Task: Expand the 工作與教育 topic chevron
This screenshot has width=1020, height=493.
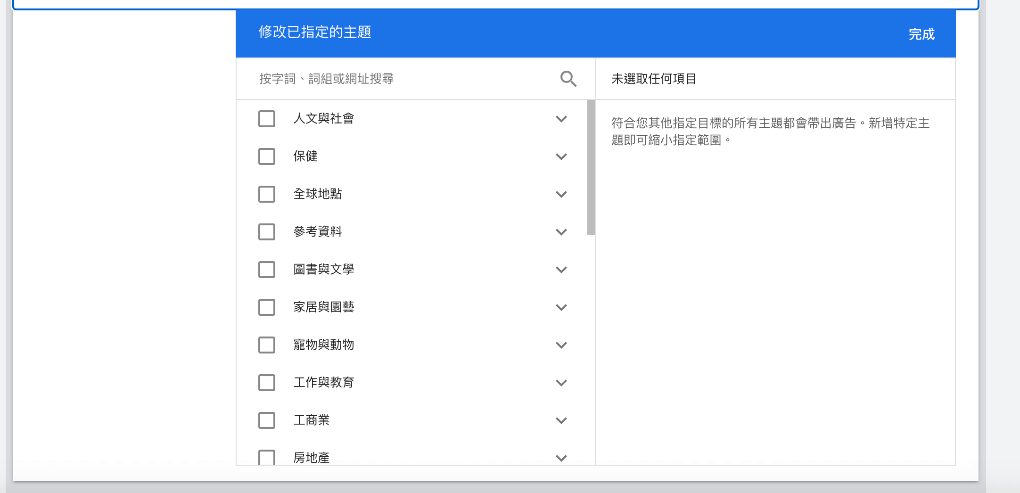Action: point(561,383)
